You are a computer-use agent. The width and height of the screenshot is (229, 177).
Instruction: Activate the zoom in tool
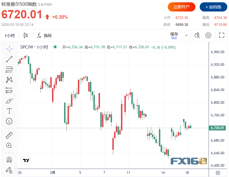(x=9, y=145)
